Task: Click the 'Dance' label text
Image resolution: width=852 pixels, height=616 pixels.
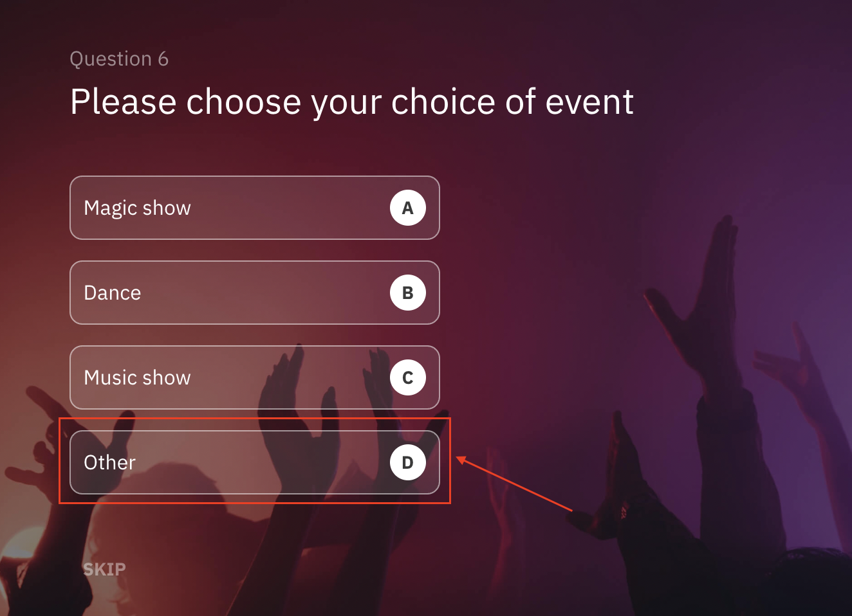Action: tap(112, 293)
